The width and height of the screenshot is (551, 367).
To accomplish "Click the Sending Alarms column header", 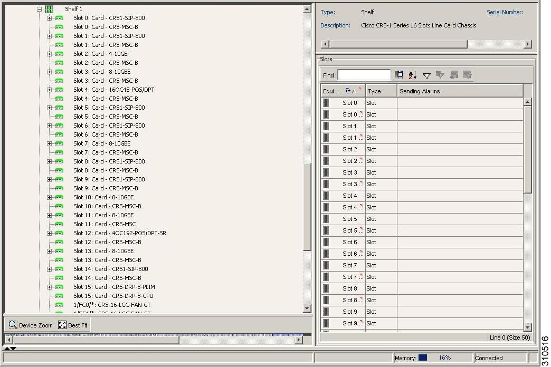I will [x=459, y=91].
